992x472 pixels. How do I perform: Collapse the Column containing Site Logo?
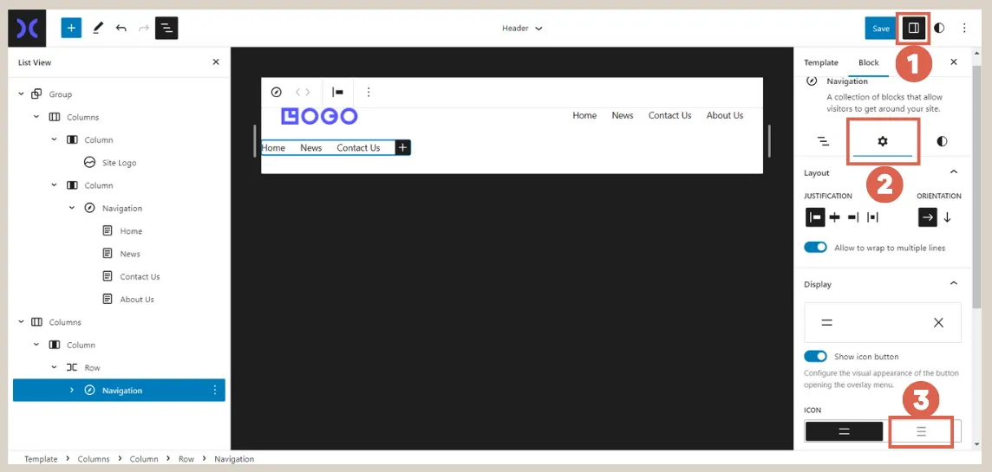[55, 139]
